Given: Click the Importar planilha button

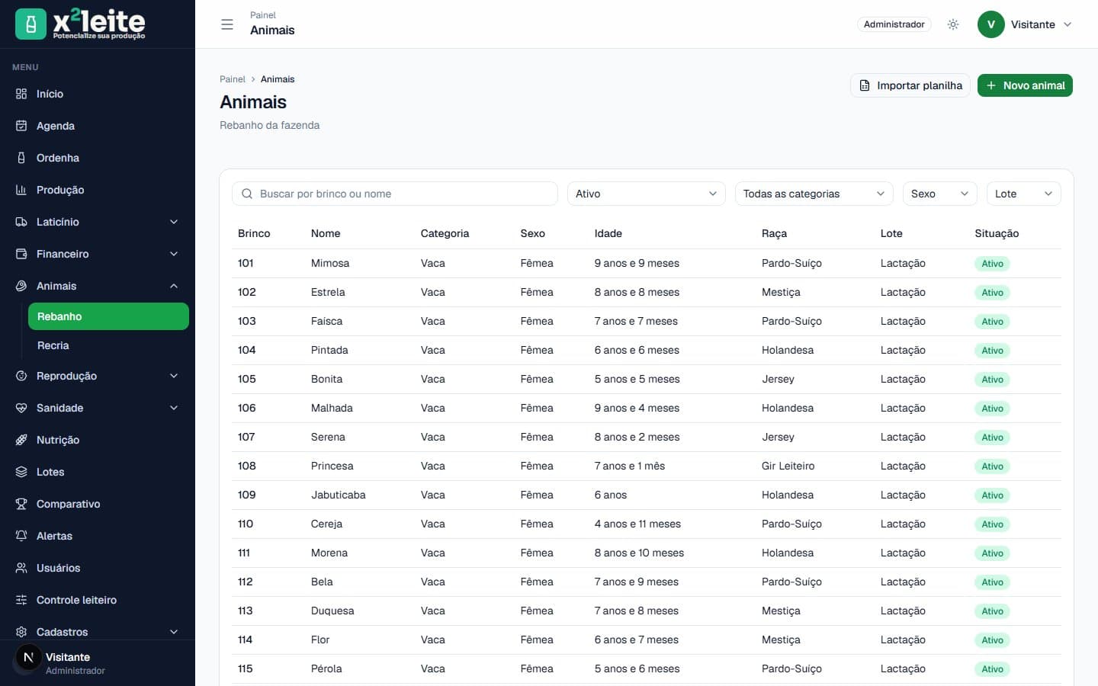Looking at the screenshot, I should click(x=910, y=85).
